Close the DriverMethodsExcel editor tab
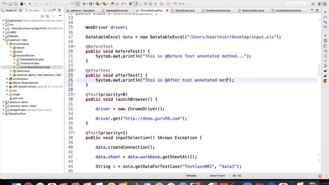The height and width of the screenshot is (185, 329). click(x=167, y=10)
